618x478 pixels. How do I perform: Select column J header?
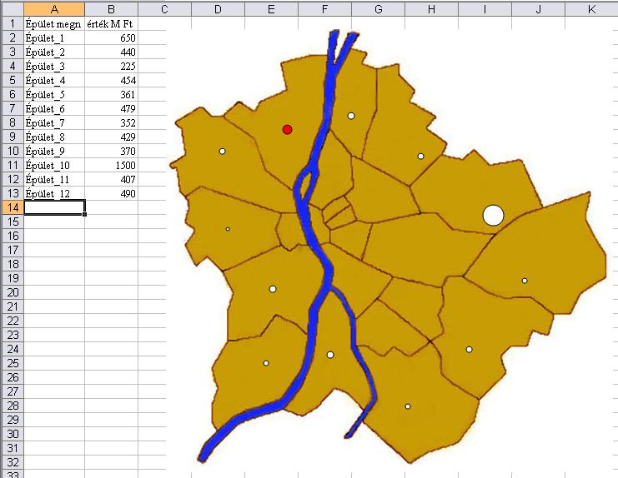click(539, 9)
